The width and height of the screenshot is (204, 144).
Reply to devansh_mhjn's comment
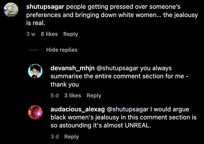94,96
